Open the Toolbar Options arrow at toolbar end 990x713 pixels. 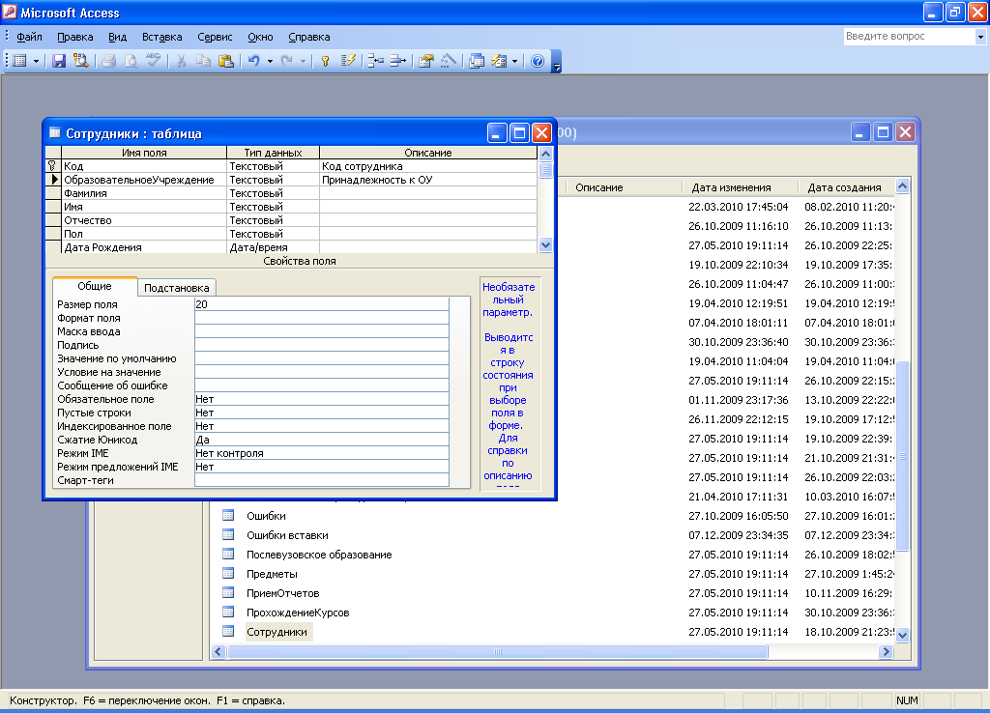pos(556,62)
